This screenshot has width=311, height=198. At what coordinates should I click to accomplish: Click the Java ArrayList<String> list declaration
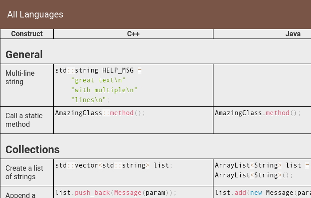(x=263, y=170)
